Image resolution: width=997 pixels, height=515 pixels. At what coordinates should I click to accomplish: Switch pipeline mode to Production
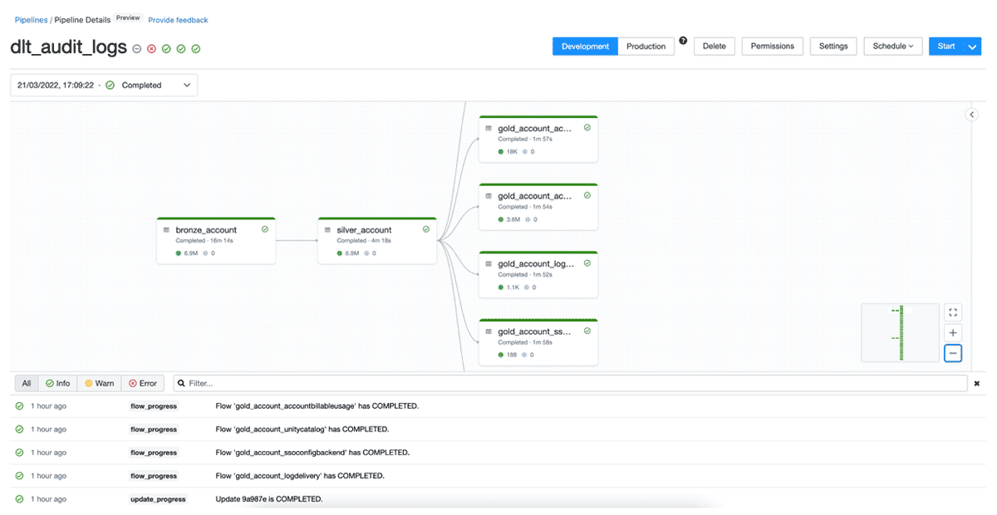[x=646, y=47]
